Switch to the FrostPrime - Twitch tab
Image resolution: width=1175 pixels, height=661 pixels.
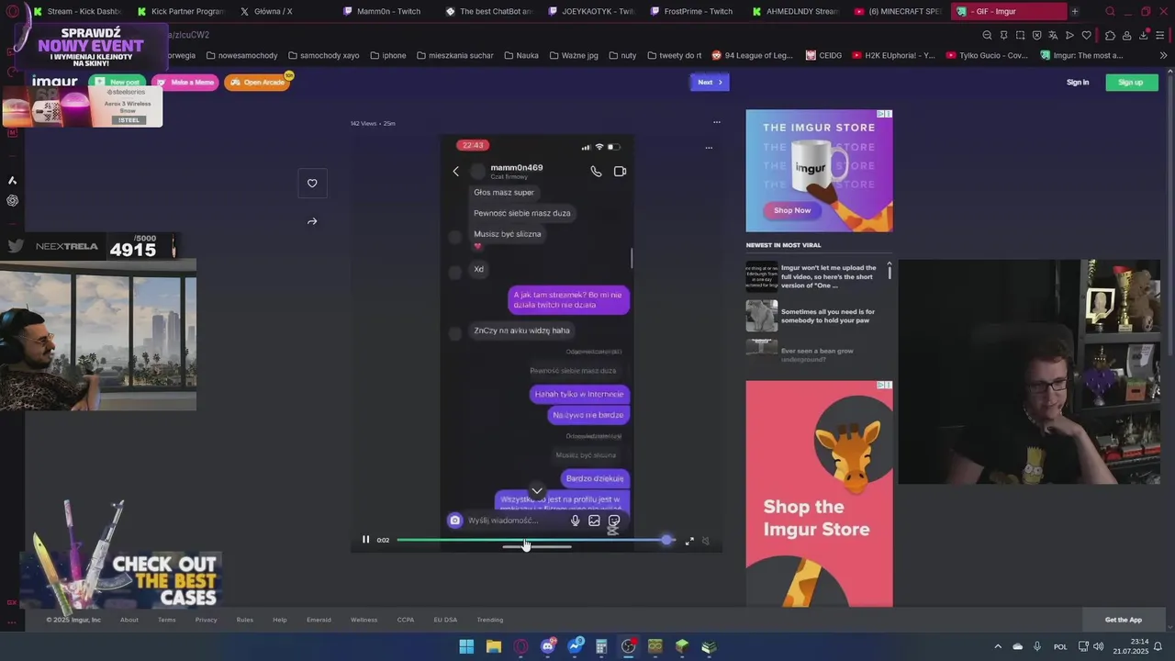695,12
